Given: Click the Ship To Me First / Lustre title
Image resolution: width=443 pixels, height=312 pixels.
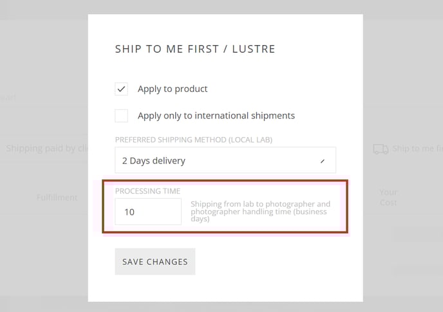Looking at the screenshot, I should pyautogui.click(x=195, y=49).
